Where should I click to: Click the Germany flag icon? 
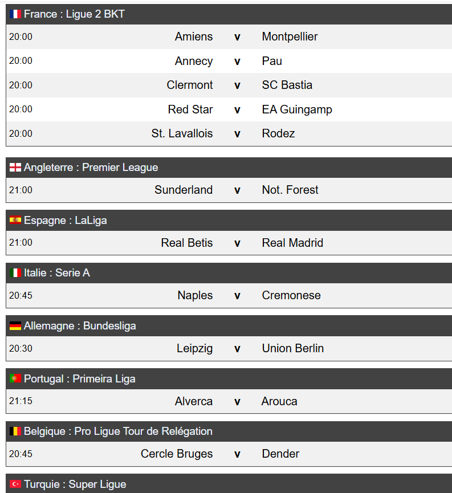(15, 326)
